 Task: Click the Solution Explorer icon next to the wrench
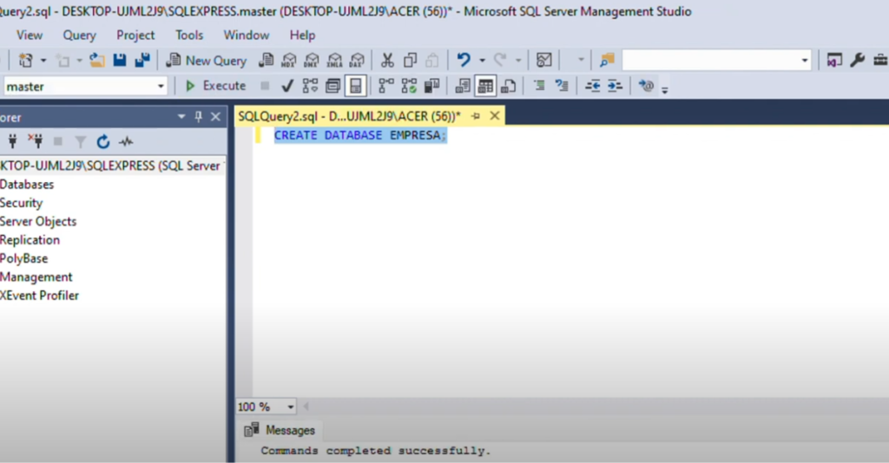(834, 60)
